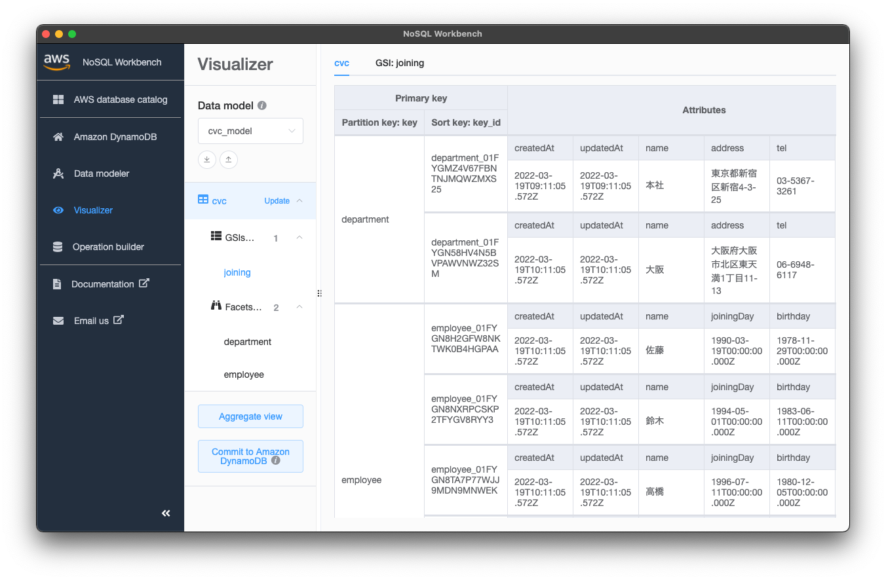Screen dimensions: 886x580
Task: Collapse the Facets section chevron
Action: pyautogui.click(x=299, y=306)
